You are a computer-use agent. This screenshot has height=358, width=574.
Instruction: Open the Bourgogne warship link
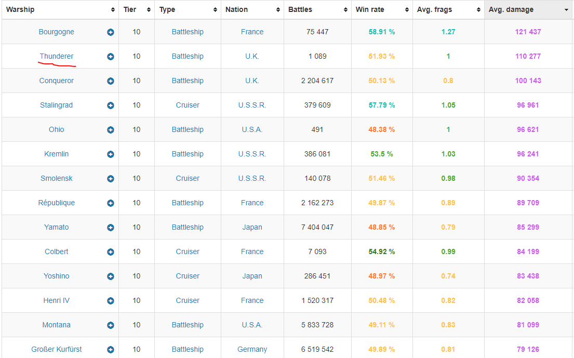(57, 32)
